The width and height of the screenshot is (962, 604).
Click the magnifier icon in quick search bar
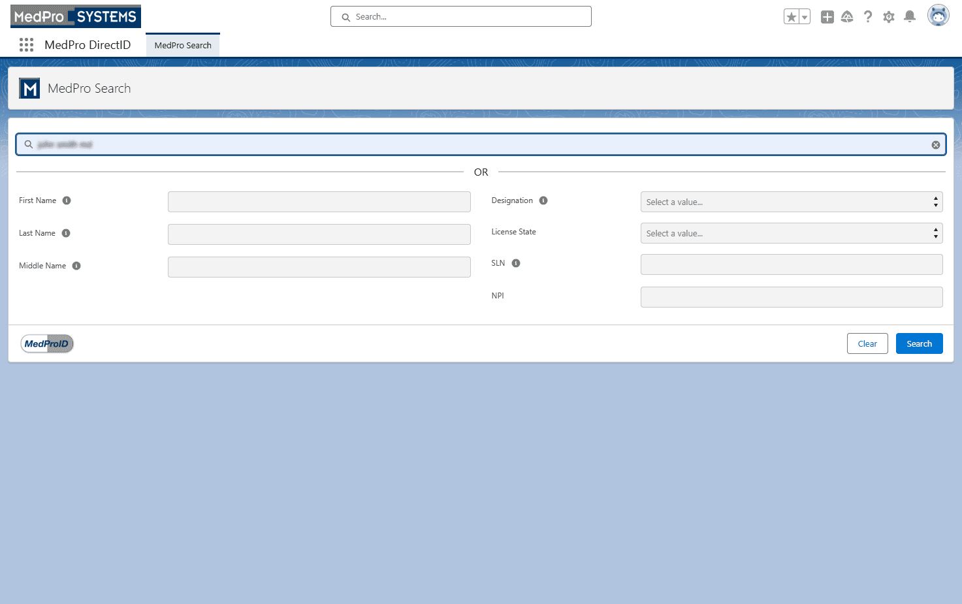click(x=29, y=144)
